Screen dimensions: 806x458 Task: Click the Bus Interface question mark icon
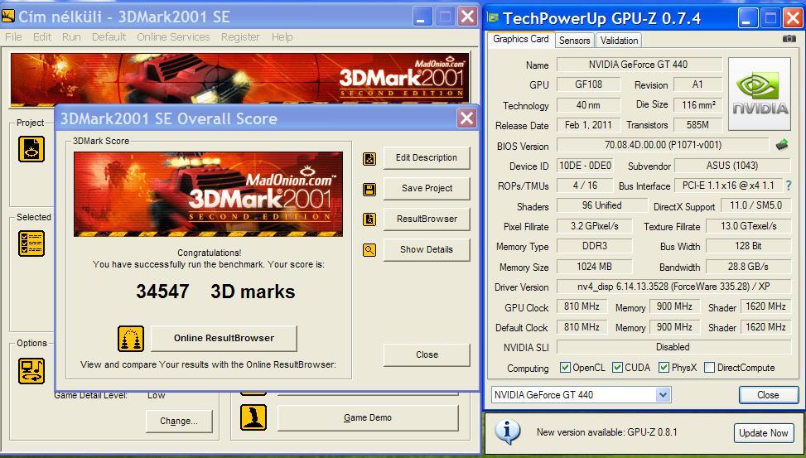[789, 186]
